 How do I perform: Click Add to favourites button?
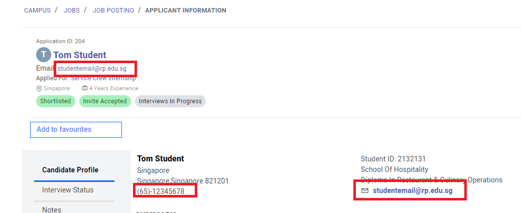[x=76, y=129]
